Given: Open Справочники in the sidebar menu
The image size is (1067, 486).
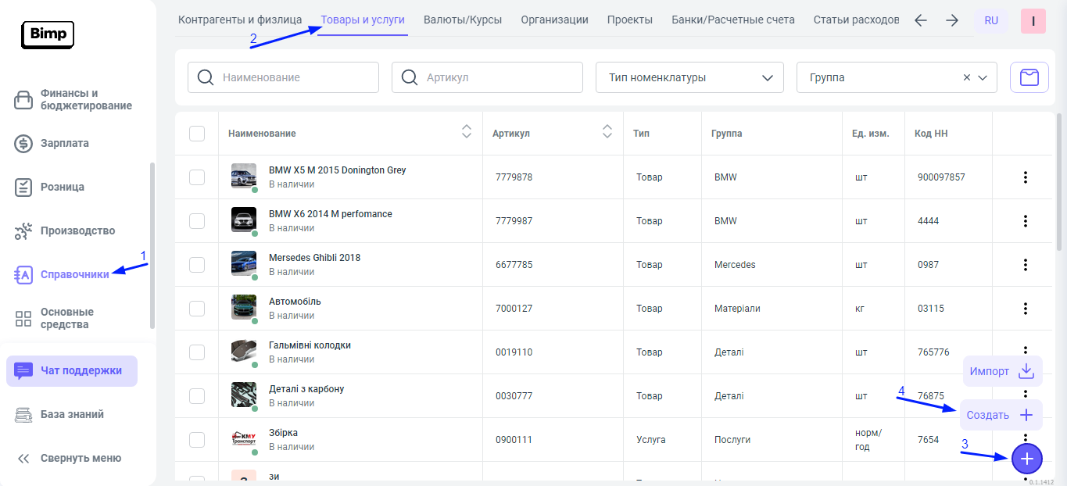Looking at the screenshot, I should 74,274.
